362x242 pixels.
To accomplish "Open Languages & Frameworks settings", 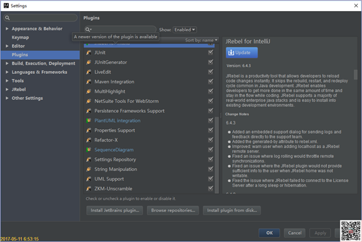I will (39, 72).
